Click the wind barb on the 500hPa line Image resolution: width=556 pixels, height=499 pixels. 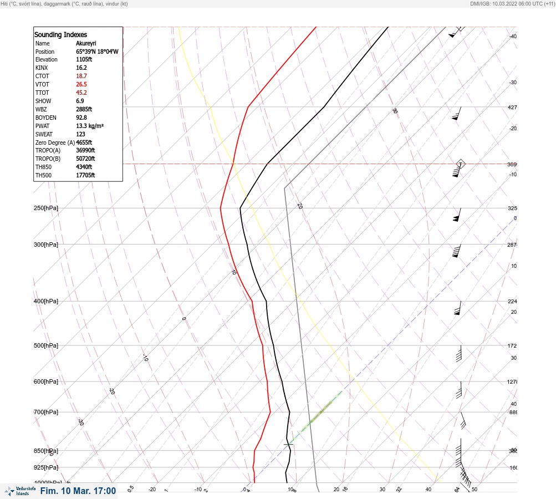point(459,353)
